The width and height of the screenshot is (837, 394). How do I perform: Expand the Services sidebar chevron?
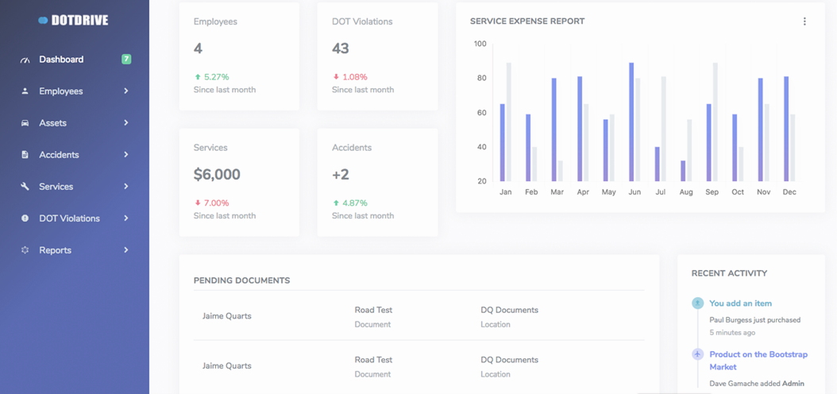[x=126, y=187]
